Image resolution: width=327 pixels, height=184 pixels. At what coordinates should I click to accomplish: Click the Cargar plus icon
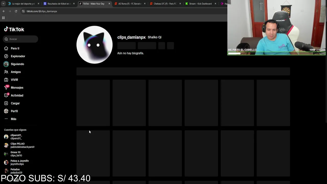(x=6, y=103)
